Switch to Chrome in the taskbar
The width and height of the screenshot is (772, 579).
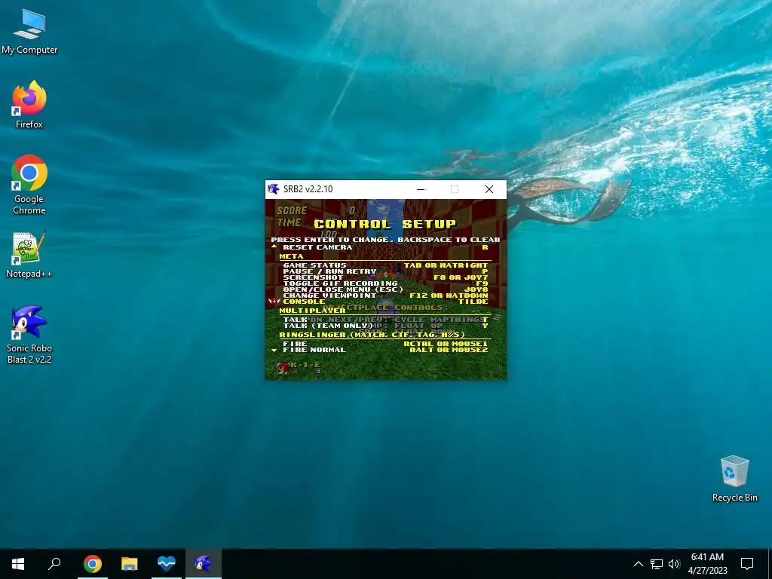[x=93, y=564]
